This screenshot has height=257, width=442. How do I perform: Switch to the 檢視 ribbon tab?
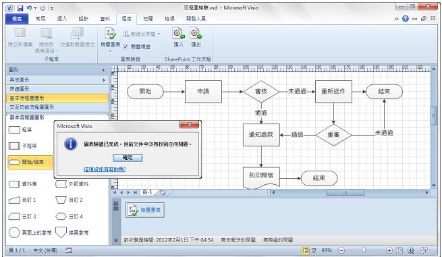pyautogui.click(x=169, y=19)
